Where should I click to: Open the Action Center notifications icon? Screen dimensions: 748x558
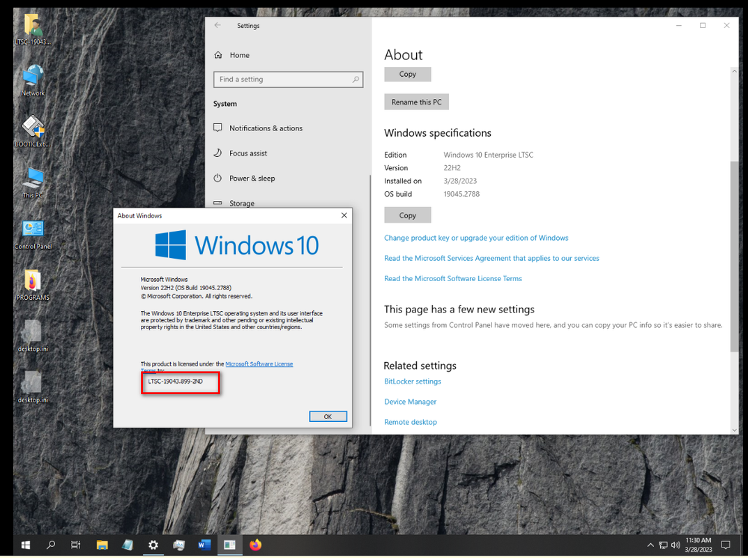[x=726, y=545]
